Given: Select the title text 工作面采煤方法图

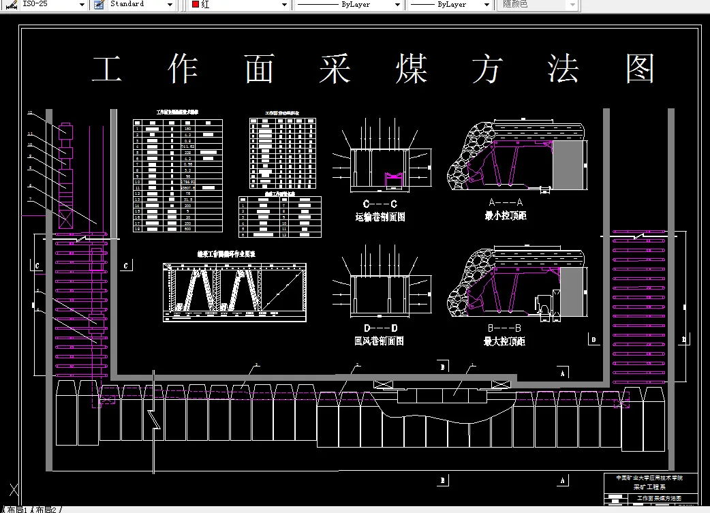Looking at the screenshot, I should (375, 68).
